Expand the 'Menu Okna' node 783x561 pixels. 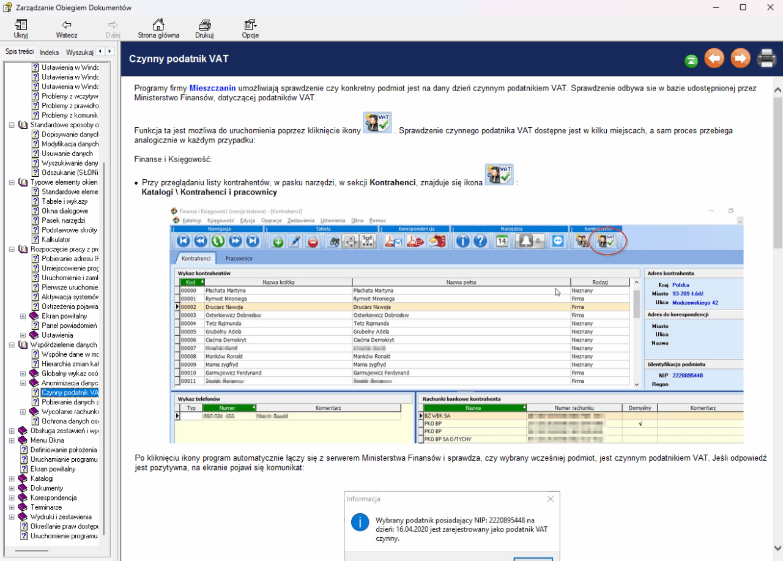click(x=12, y=440)
